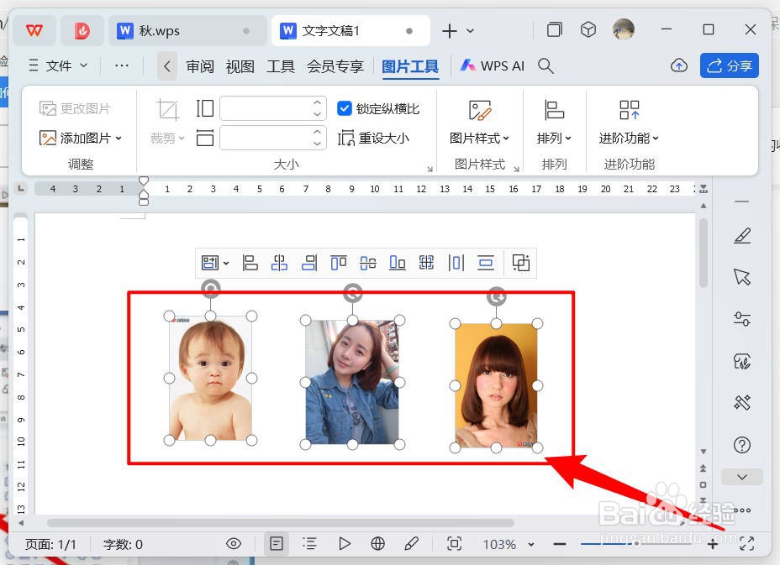Center selected pictures vertically in the floating toolbar

[x=367, y=263]
